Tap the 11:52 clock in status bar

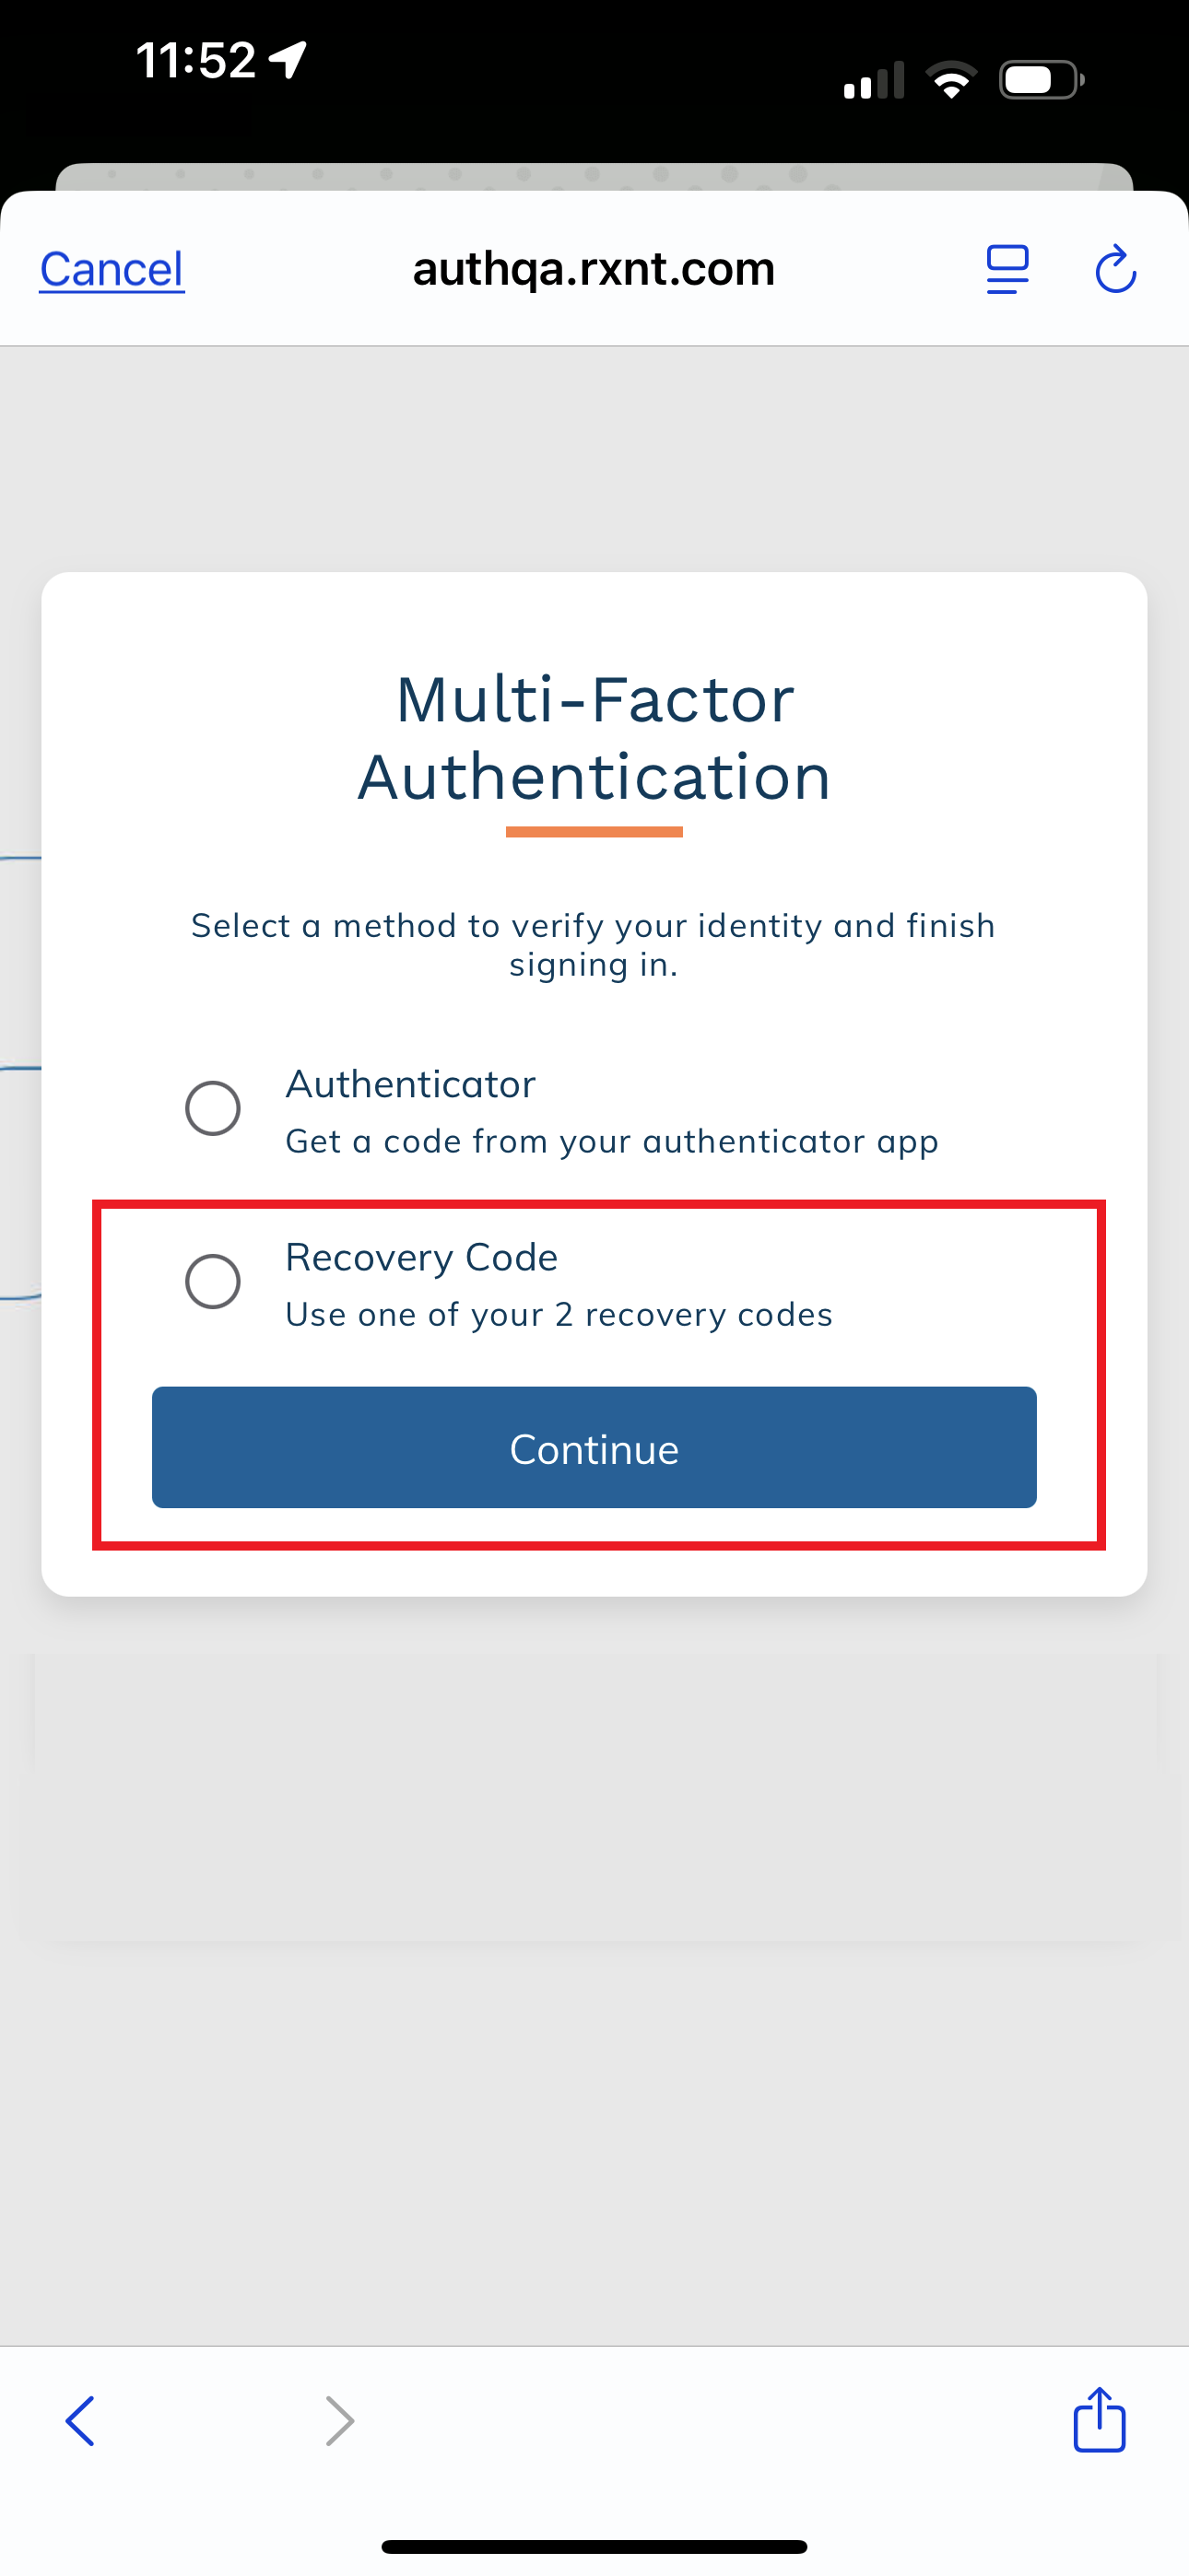[196, 60]
